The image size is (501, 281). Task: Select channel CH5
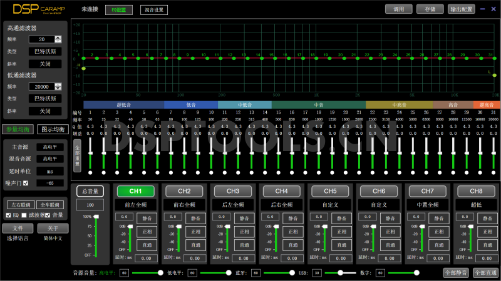click(331, 190)
